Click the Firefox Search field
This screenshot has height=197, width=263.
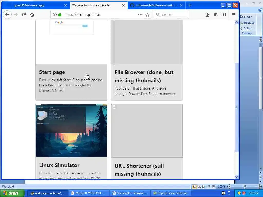point(171,15)
